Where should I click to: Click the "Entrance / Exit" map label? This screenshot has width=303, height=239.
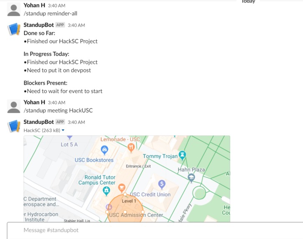coord(139,166)
